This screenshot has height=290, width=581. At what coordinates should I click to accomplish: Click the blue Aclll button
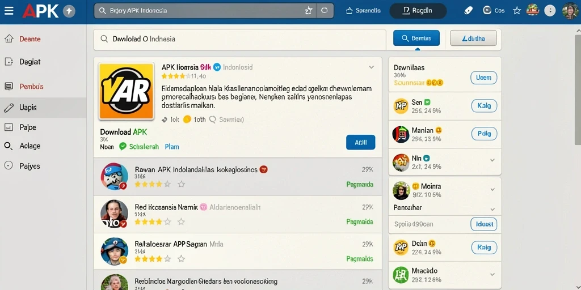coord(360,142)
